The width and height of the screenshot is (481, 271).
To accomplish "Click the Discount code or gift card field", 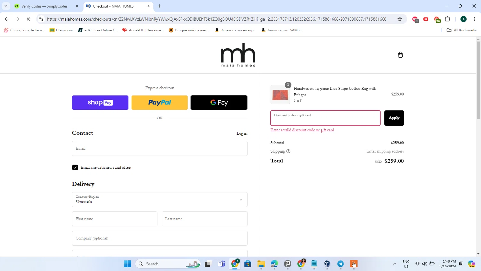I will (x=325, y=118).
